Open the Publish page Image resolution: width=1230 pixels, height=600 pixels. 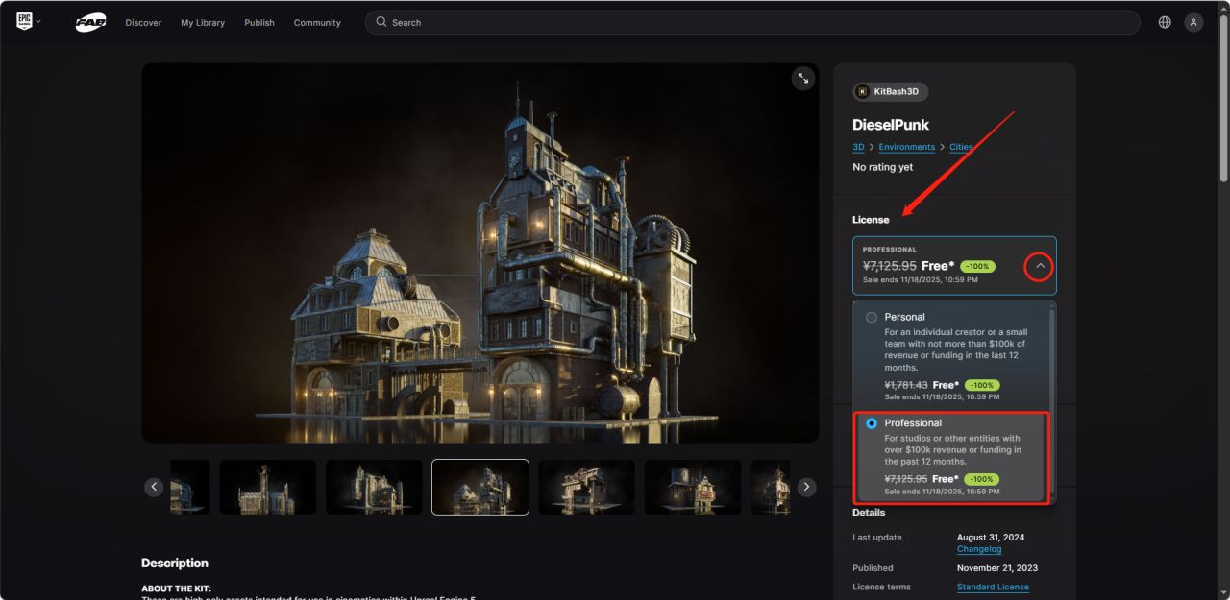[x=259, y=22]
